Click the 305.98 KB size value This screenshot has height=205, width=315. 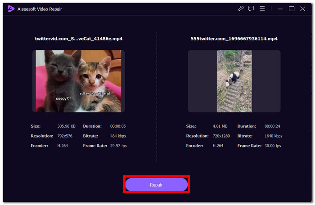66,126
